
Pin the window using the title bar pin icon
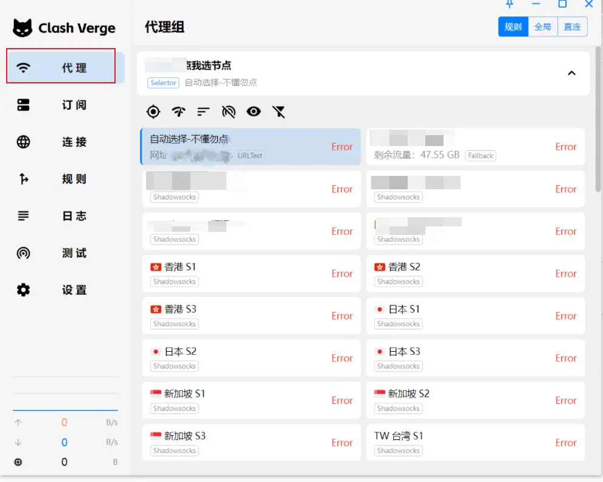point(510,4)
